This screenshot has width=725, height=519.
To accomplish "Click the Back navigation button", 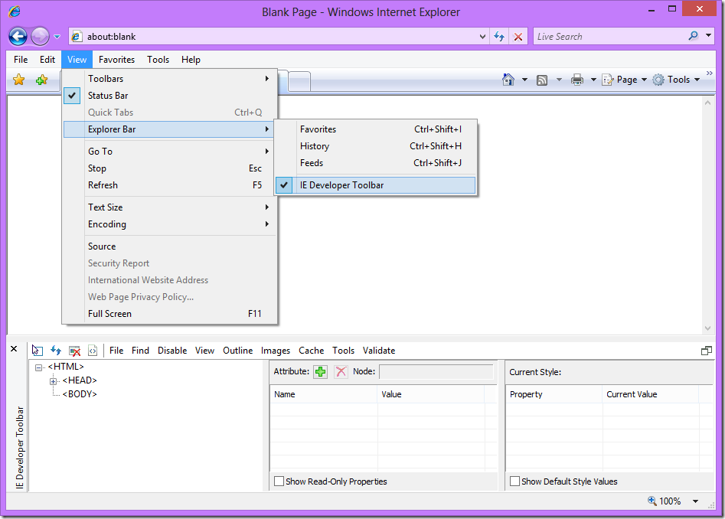I will (x=18, y=37).
